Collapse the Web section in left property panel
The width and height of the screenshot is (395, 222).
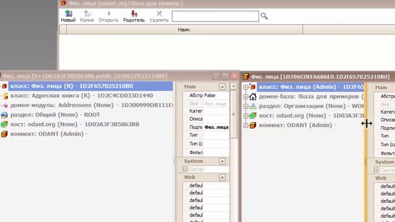(222, 178)
